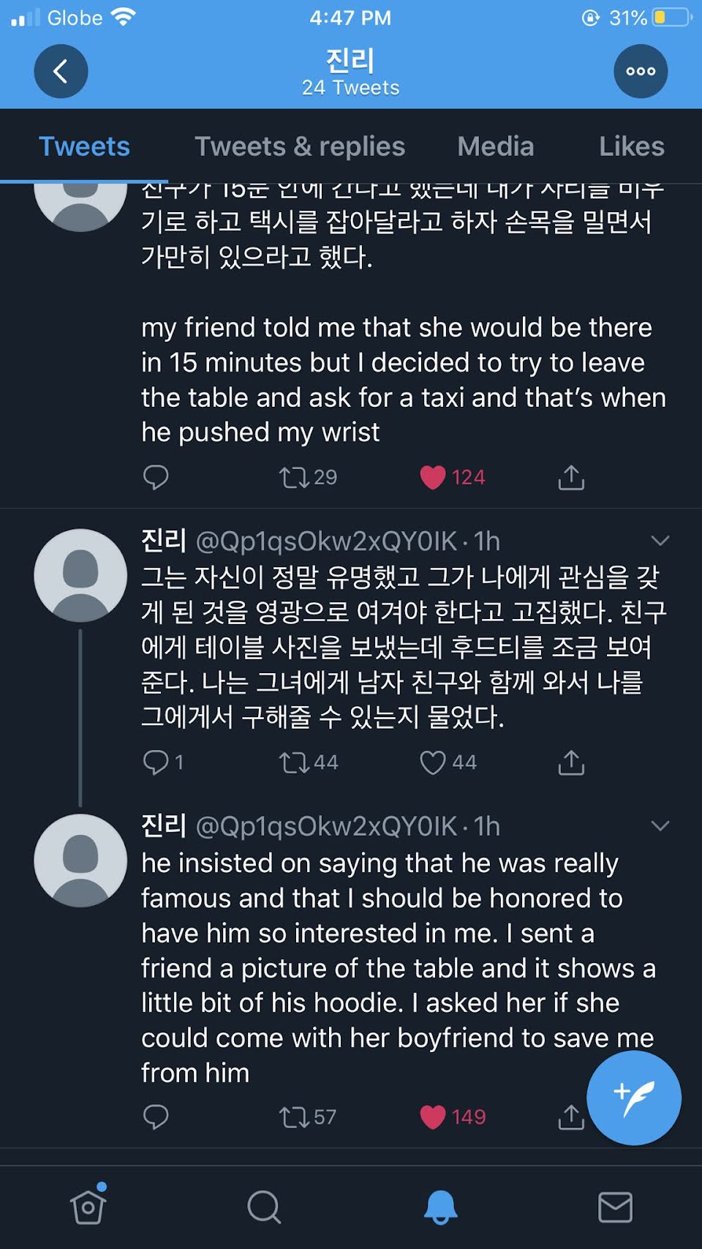This screenshot has width=702, height=1249.
Task: Tap the back arrow button
Action: pyautogui.click(x=61, y=71)
